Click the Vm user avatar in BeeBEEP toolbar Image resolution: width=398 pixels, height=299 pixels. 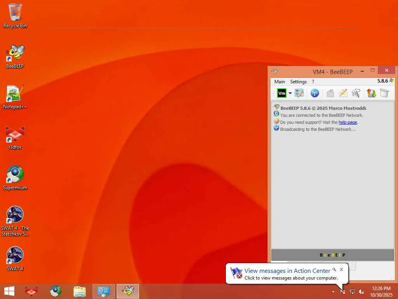[x=281, y=93]
